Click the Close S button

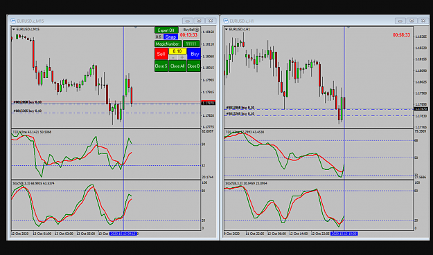[x=161, y=66]
